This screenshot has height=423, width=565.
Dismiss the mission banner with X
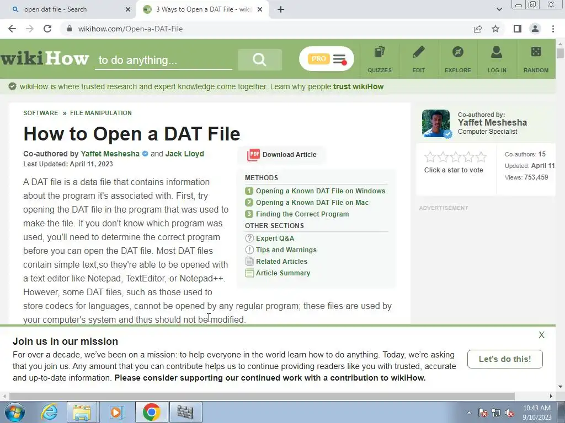pyautogui.click(x=542, y=335)
